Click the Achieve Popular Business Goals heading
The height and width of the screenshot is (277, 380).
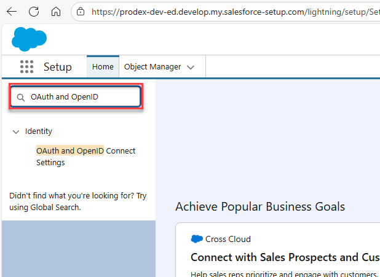(260, 206)
